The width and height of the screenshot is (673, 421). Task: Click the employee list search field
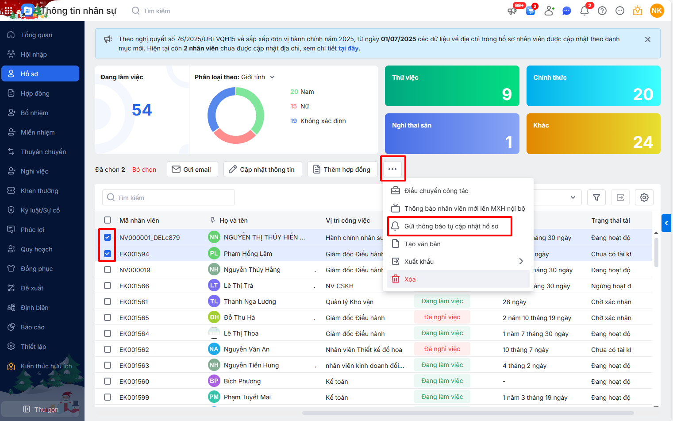169,197
